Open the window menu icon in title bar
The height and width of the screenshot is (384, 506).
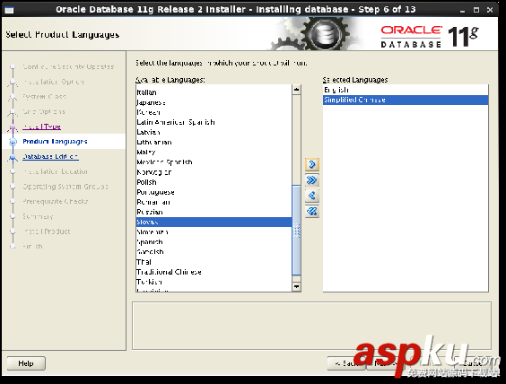(9, 10)
